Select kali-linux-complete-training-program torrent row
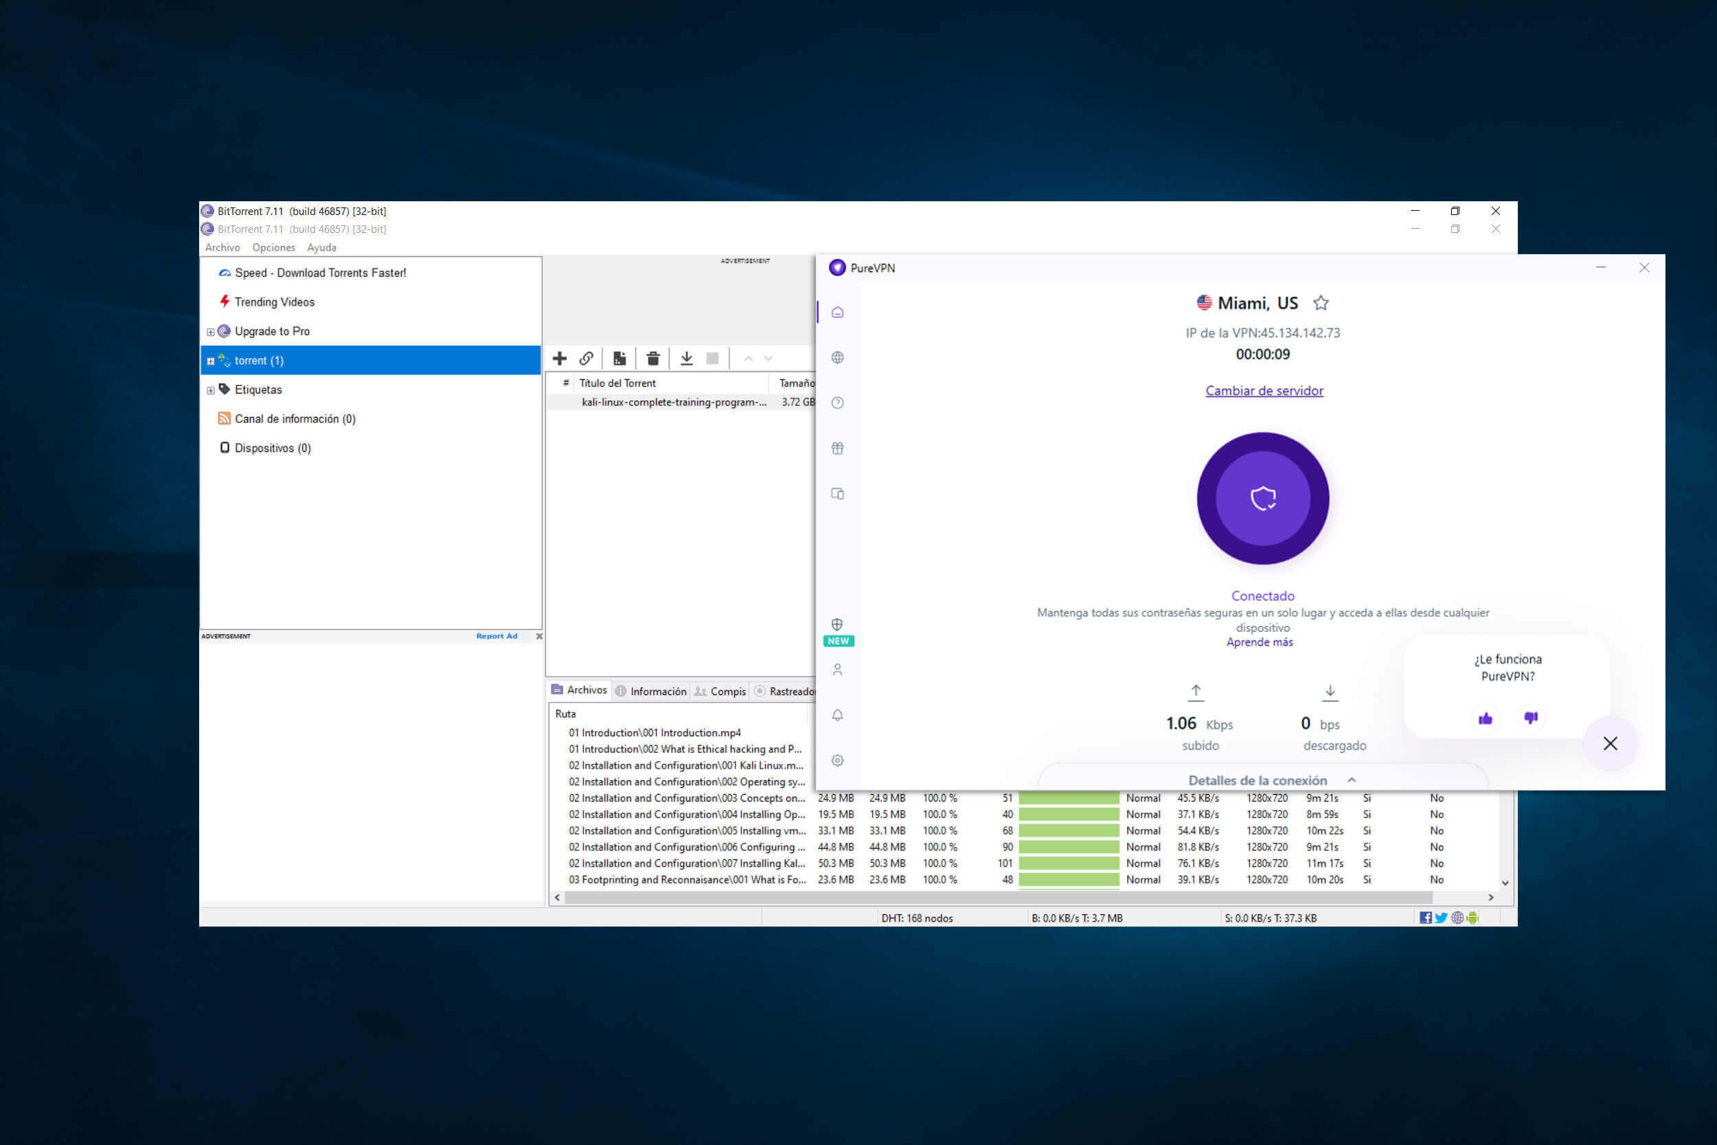Screen dimensions: 1717x1145 click(x=681, y=403)
